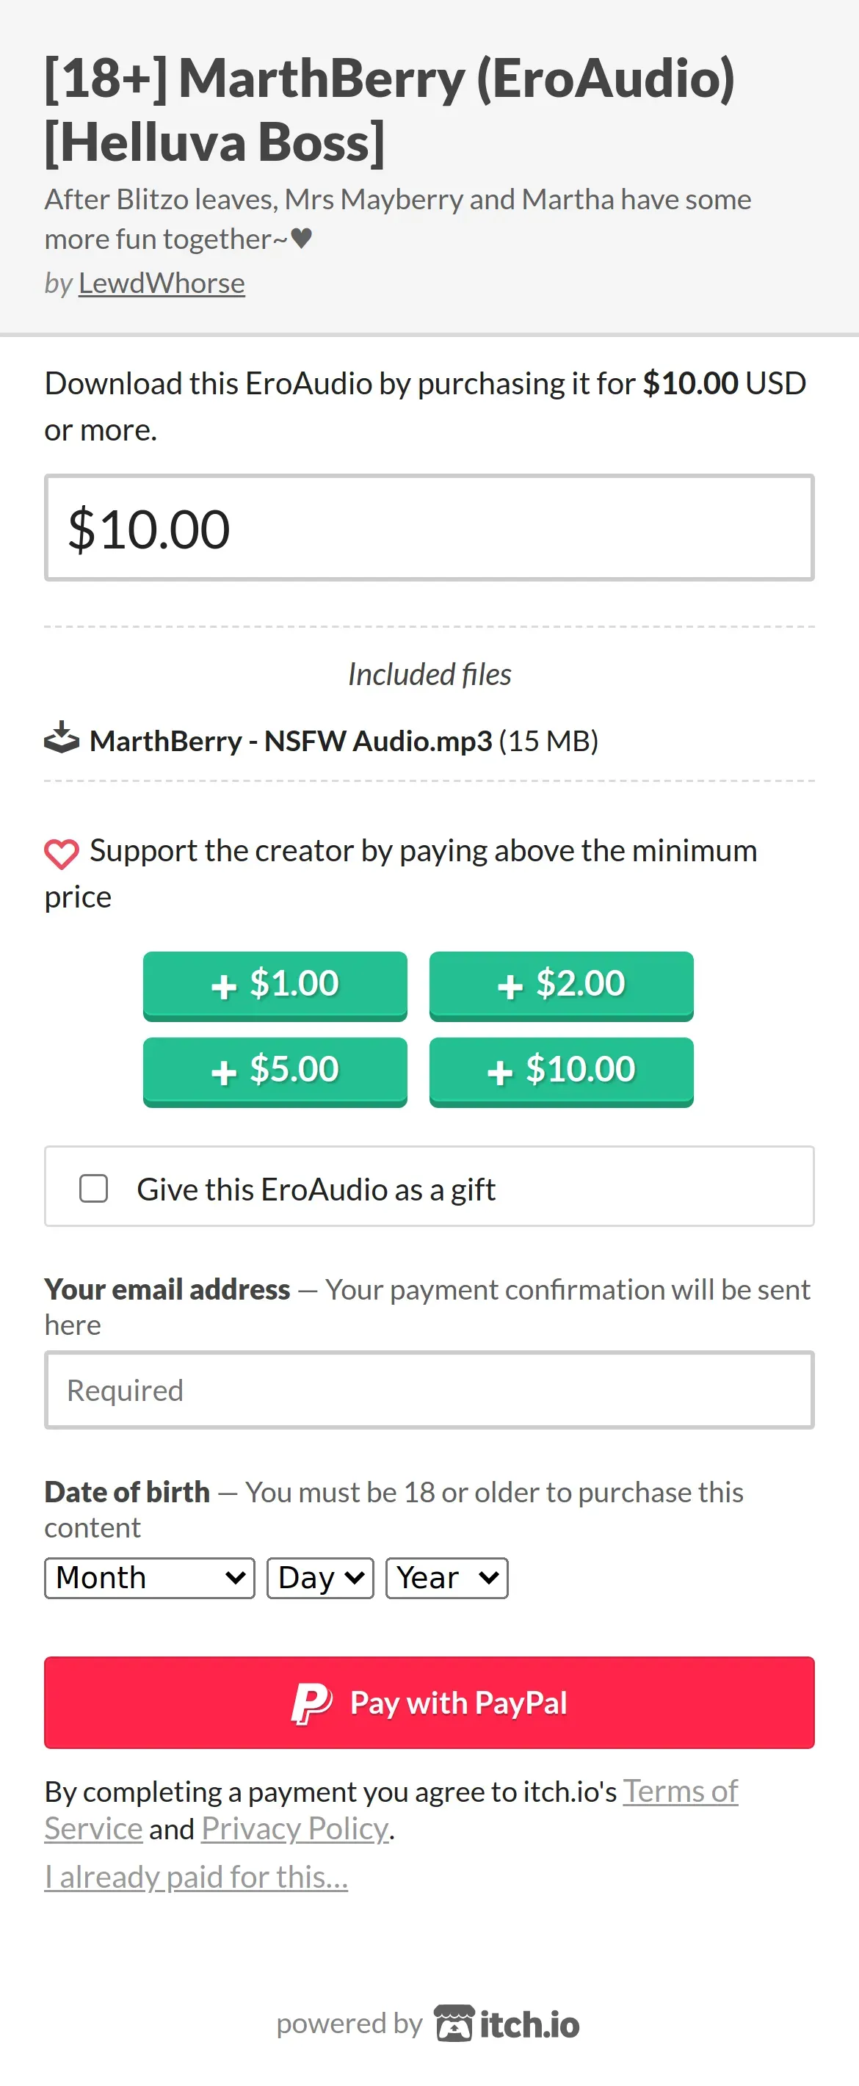Click the heart icon next to Support the creator

pyautogui.click(x=62, y=853)
